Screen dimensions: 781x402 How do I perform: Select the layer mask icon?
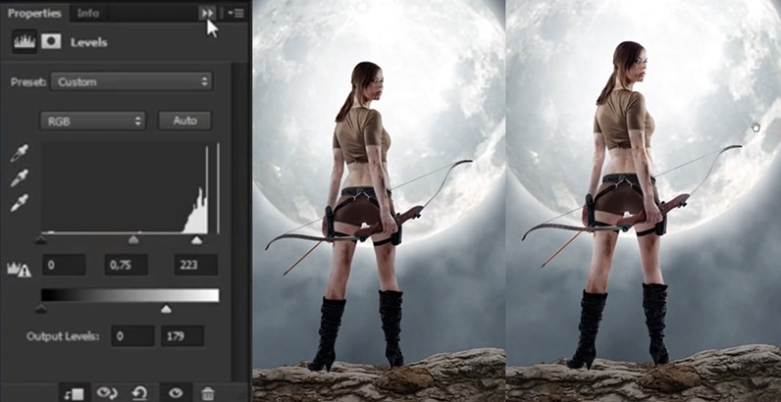click(x=51, y=42)
